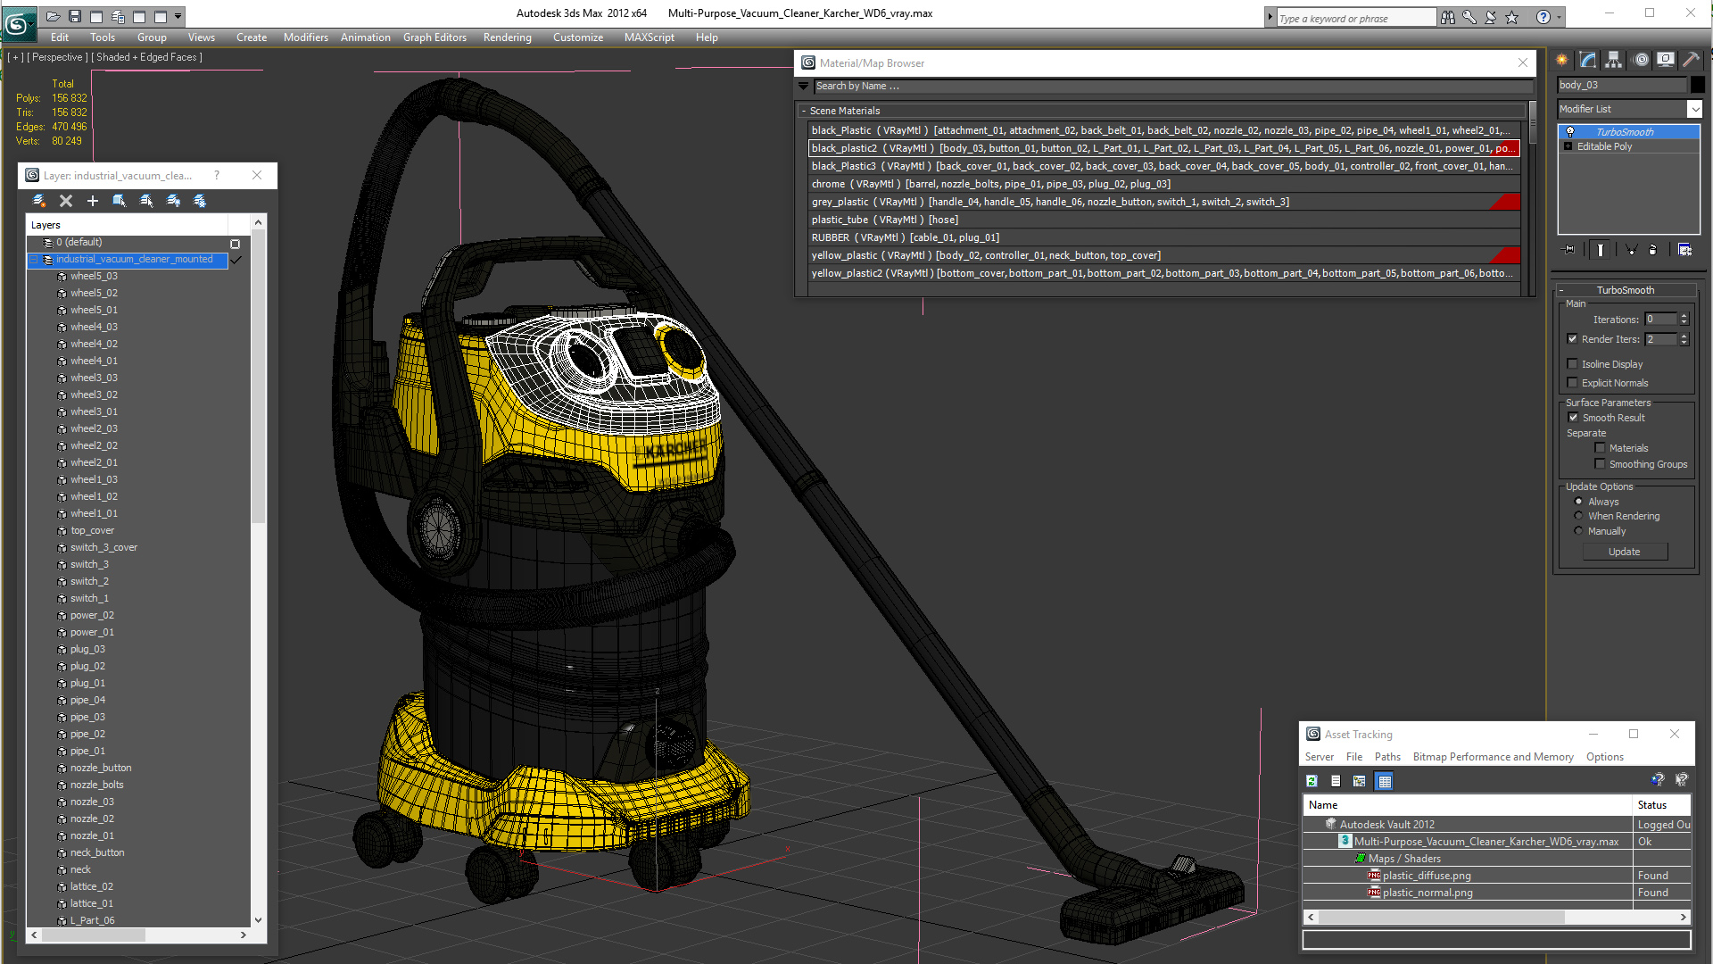Viewport: 1713px width, 964px height.
Task: Click Search by Name field in Material Browser
Action: click(x=1173, y=87)
